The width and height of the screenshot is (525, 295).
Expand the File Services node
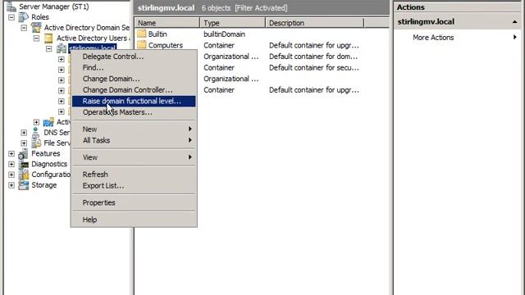pyautogui.click(x=24, y=143)
